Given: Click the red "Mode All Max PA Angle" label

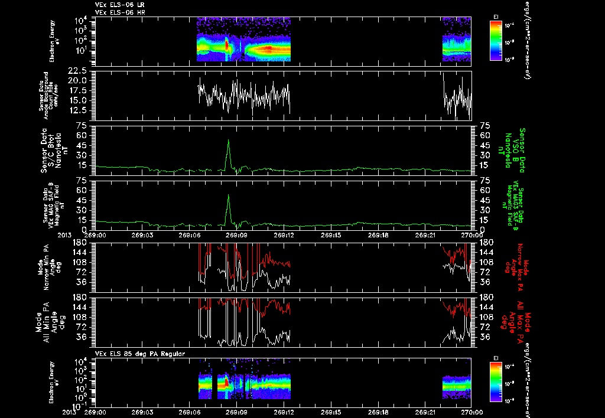Looking at the screenshot, I should coord(516,322).
